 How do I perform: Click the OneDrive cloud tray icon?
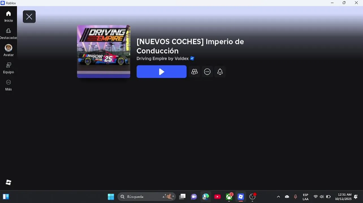[x=287, y=197]
